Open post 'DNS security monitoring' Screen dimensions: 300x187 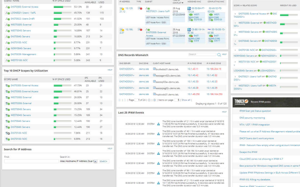pyautogui.click(x=252, y=118)
